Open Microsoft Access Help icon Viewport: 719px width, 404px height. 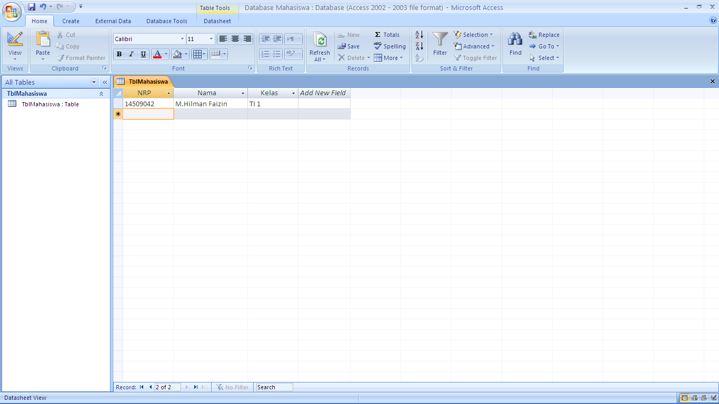click(713, 21)
